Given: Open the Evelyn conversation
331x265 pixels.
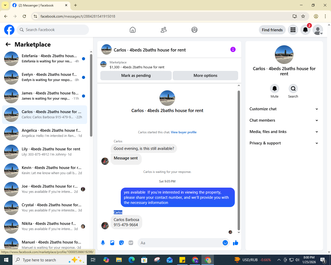Looking at the screenshot, I should point(44,77).
